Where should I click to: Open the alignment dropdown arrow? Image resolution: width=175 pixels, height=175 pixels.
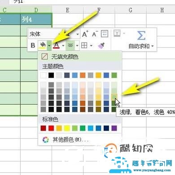tap(77, 45)
